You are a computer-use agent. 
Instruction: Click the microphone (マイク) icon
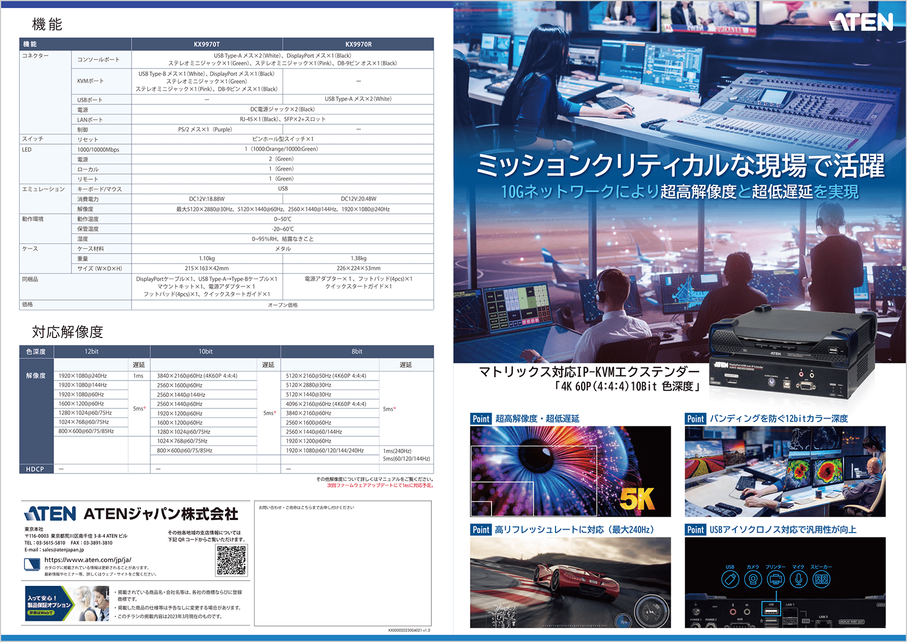[x=798, y=580]
